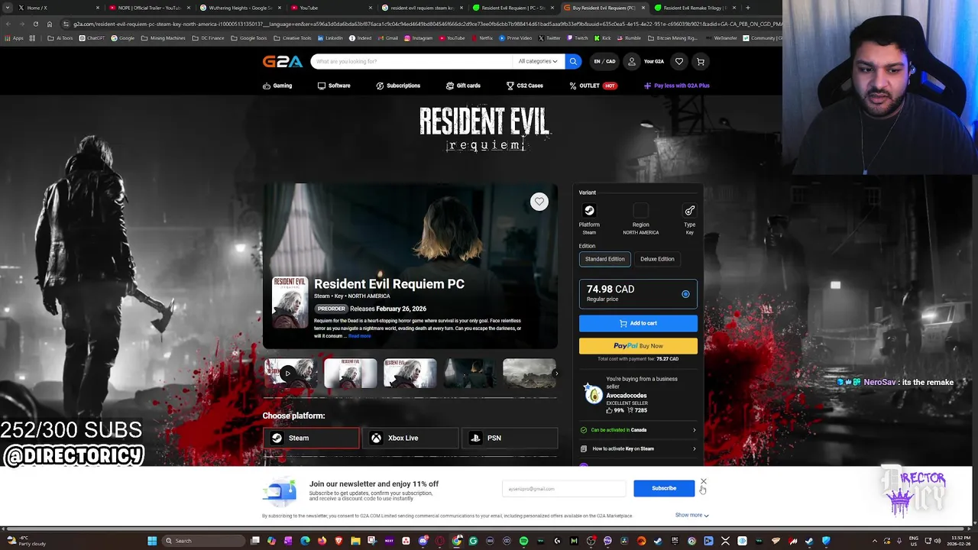Reload the page in the browser
This screenshot has width=978, height=550.
[x=35, y=24]
